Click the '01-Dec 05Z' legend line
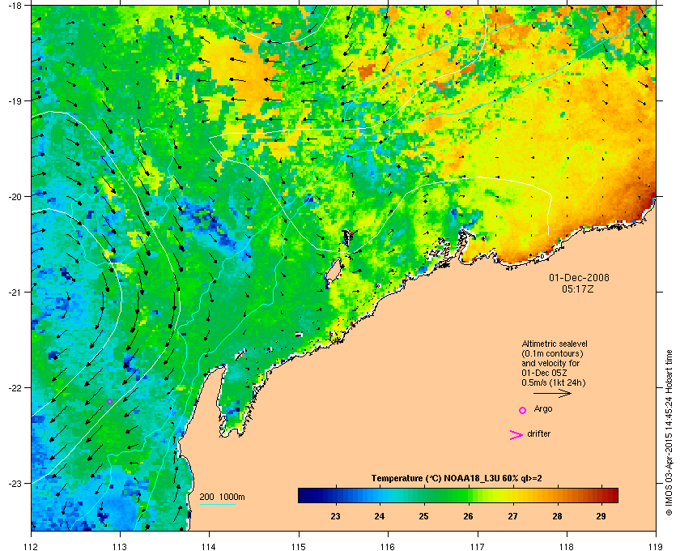 [544, 373]
